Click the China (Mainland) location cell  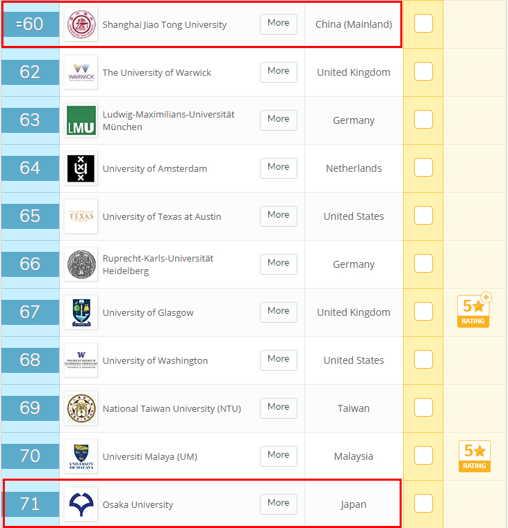(x=354, y=24)
